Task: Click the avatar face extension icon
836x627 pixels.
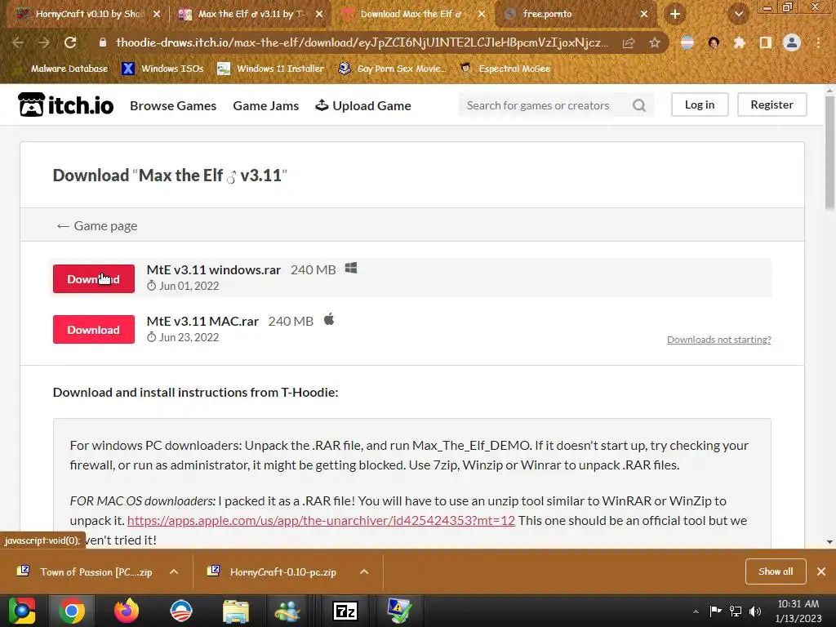Action: coord(714,42)
